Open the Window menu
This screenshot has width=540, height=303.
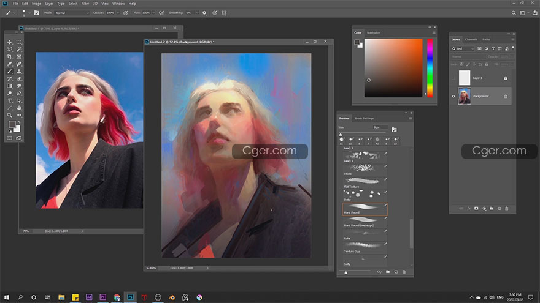(118, 4)
